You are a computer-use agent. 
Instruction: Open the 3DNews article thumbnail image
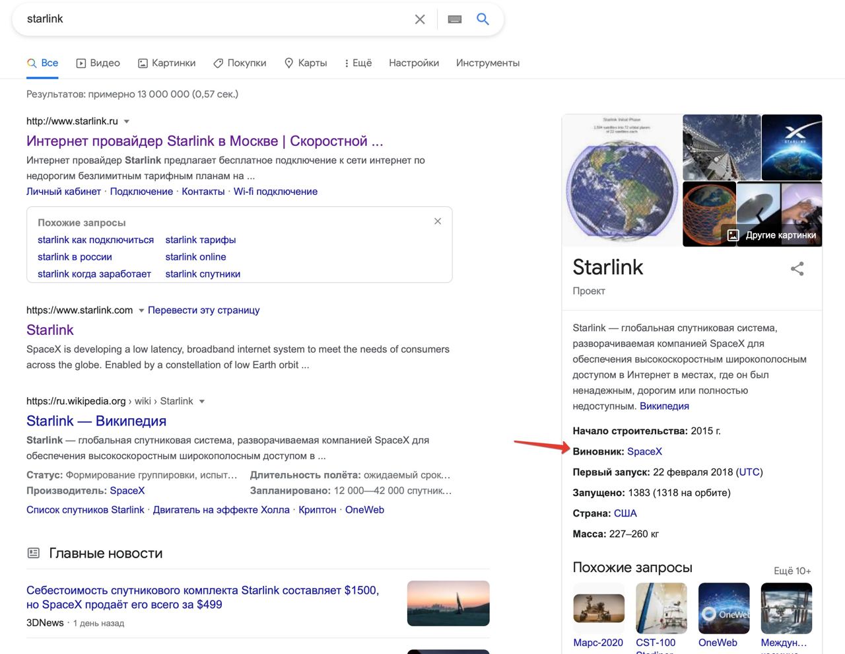pos(448,603)
